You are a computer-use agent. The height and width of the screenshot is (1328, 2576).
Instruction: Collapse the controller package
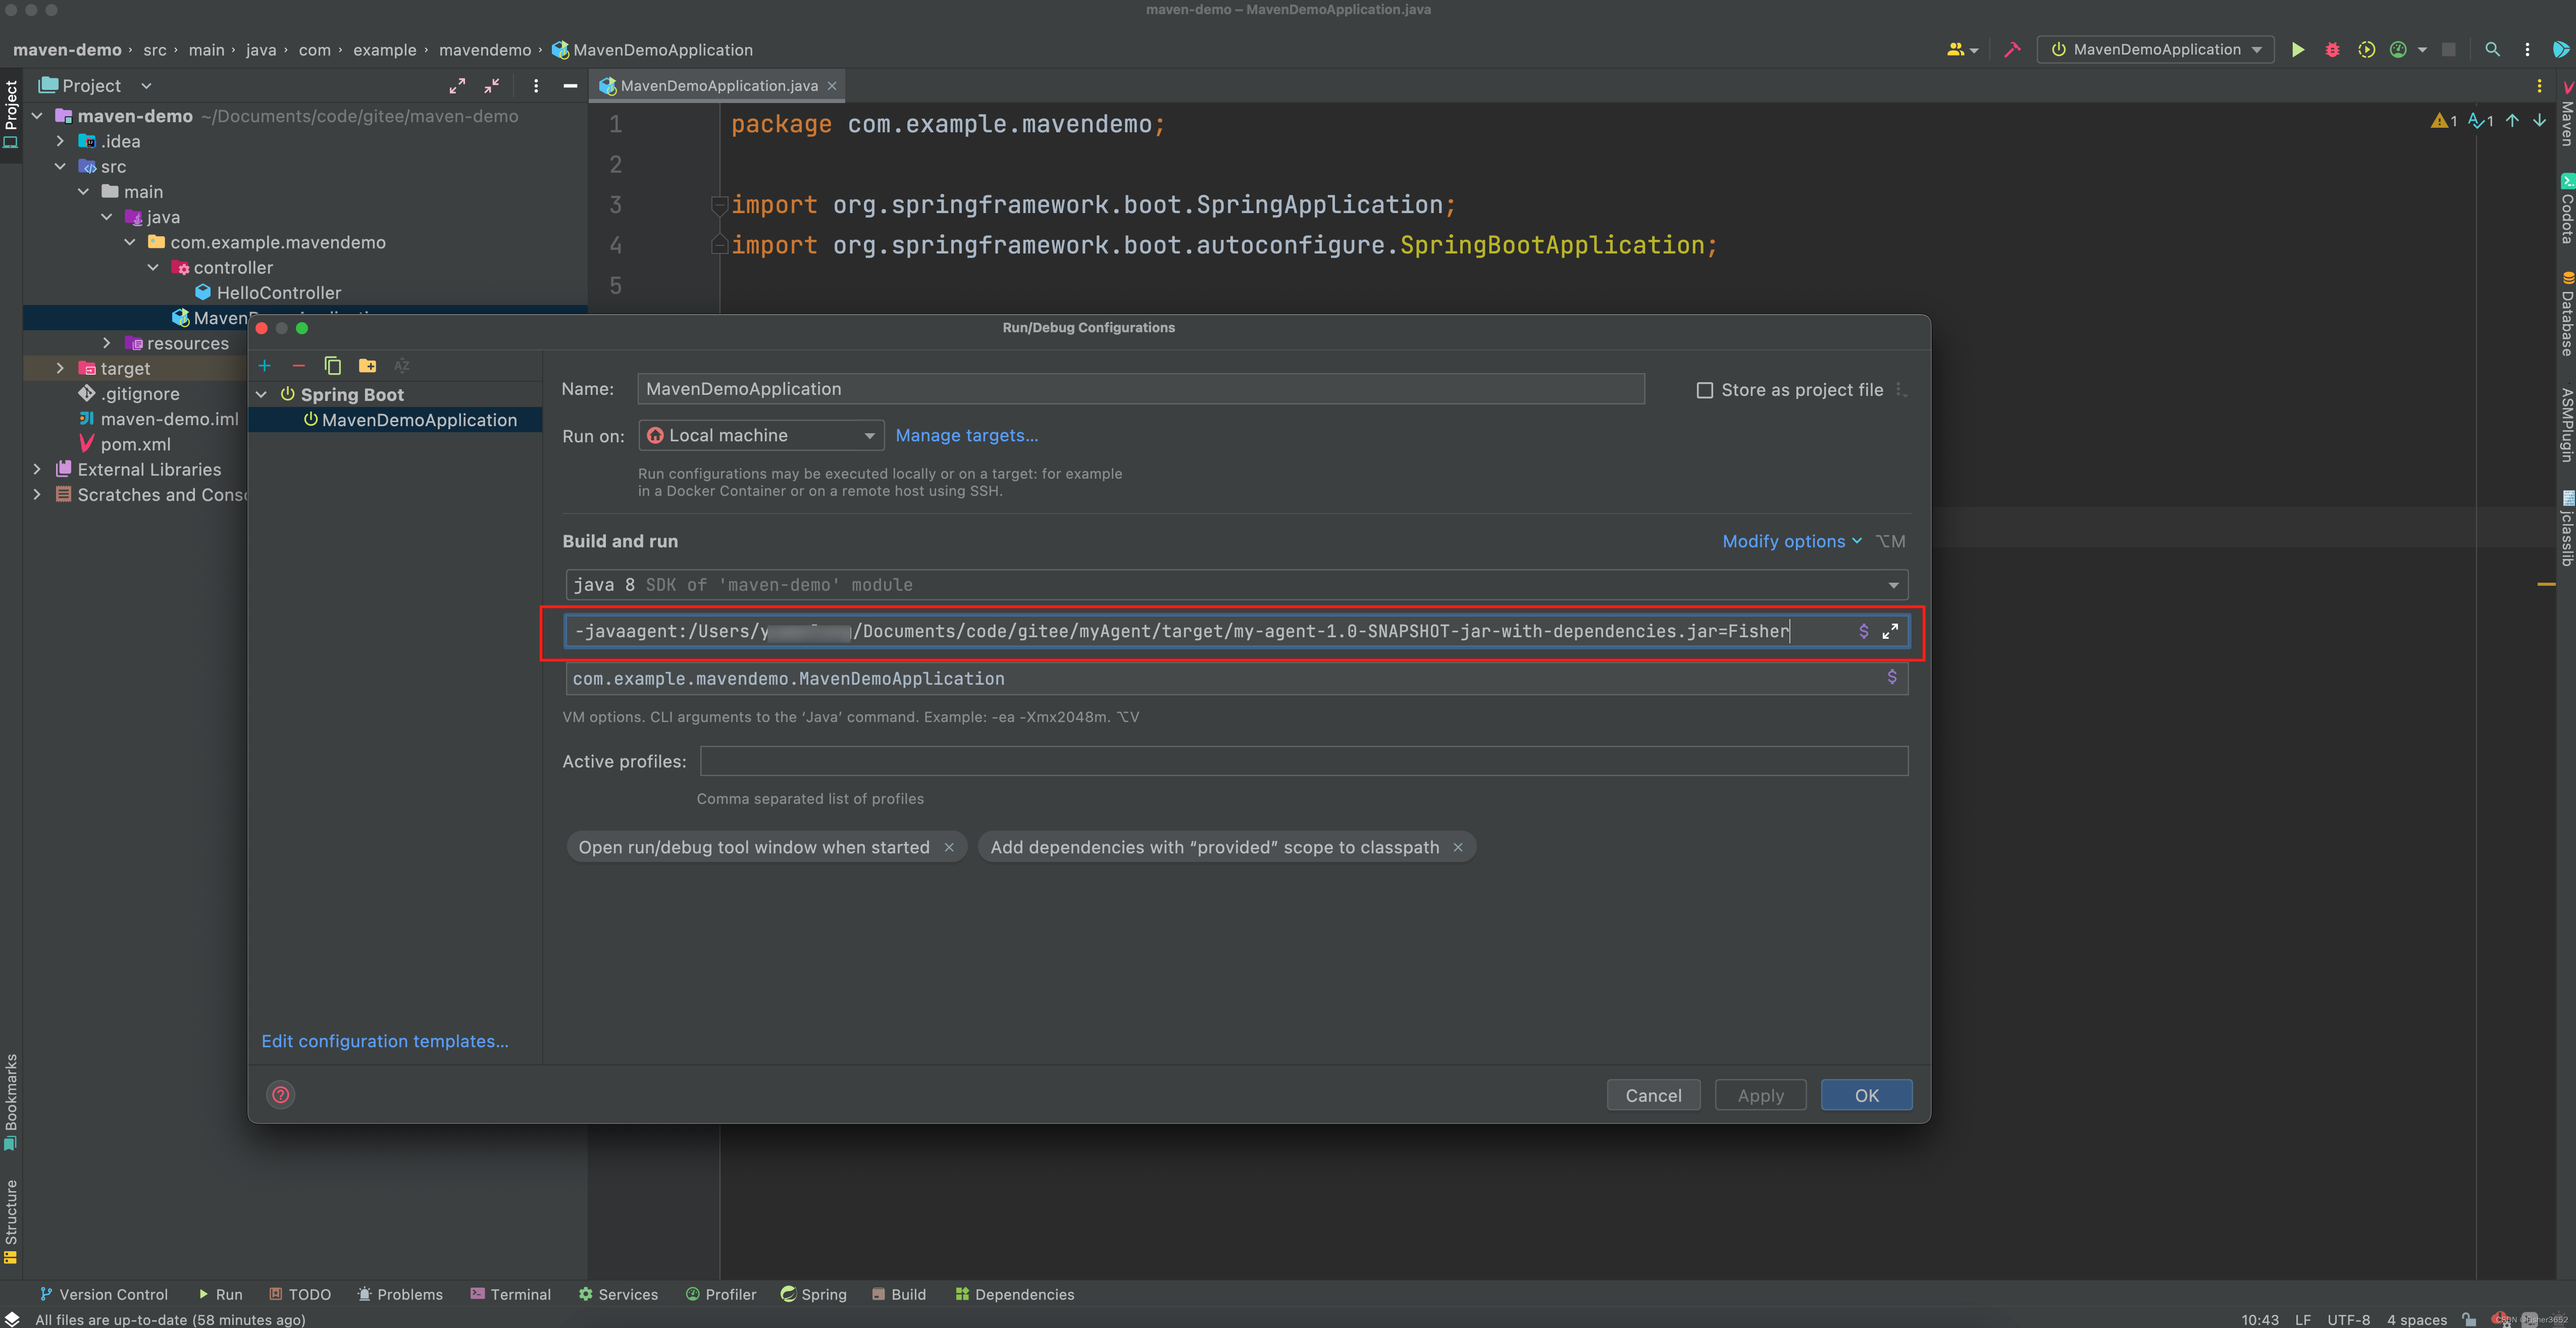coord(153,267)
